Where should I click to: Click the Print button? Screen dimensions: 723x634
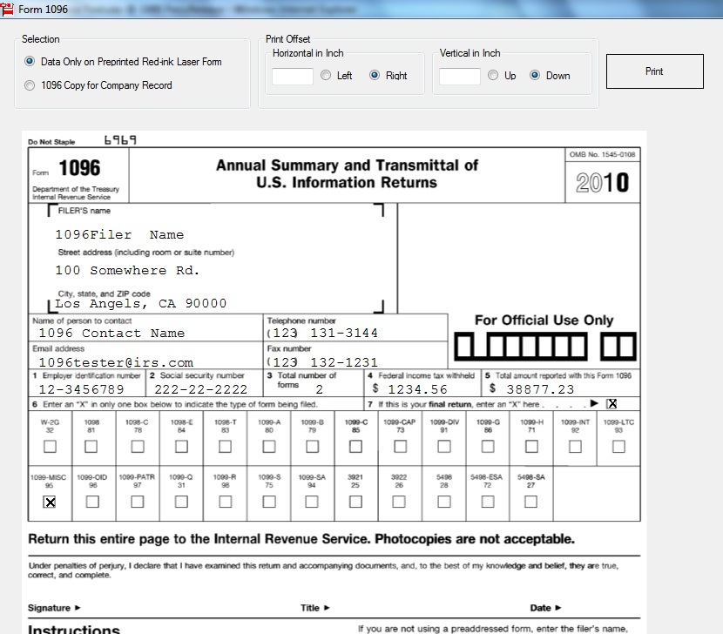click(x=654, y=71)
